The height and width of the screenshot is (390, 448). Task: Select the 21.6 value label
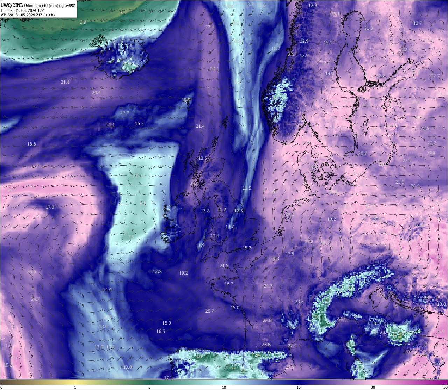pos(400,182)
